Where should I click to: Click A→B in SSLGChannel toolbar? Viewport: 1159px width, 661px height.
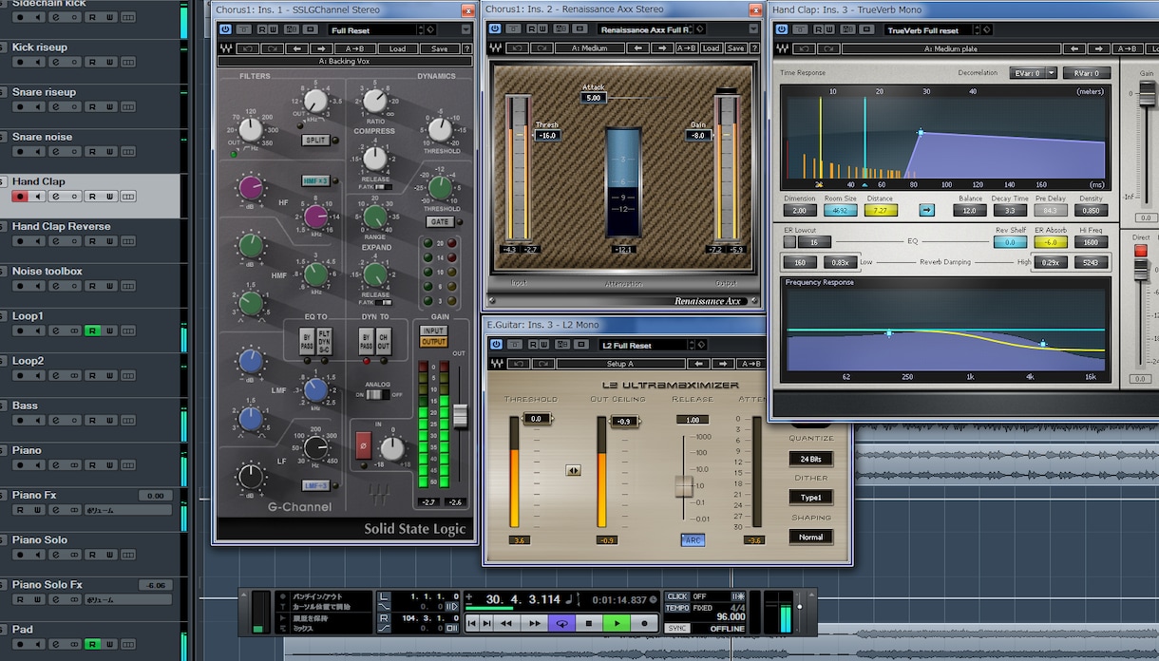(x=355, y=48)
